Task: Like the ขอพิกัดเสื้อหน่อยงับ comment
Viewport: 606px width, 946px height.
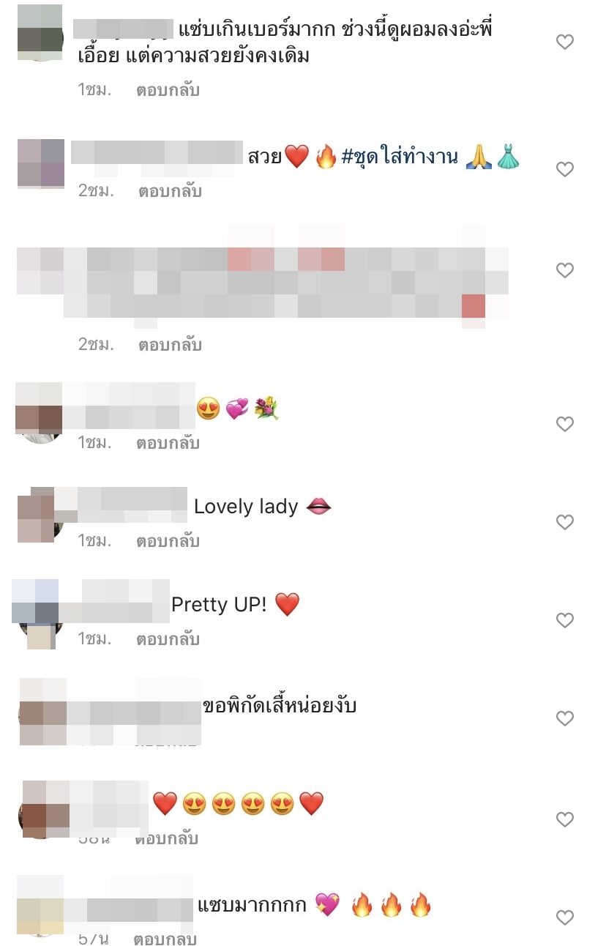Action: [x=564, y=719]
